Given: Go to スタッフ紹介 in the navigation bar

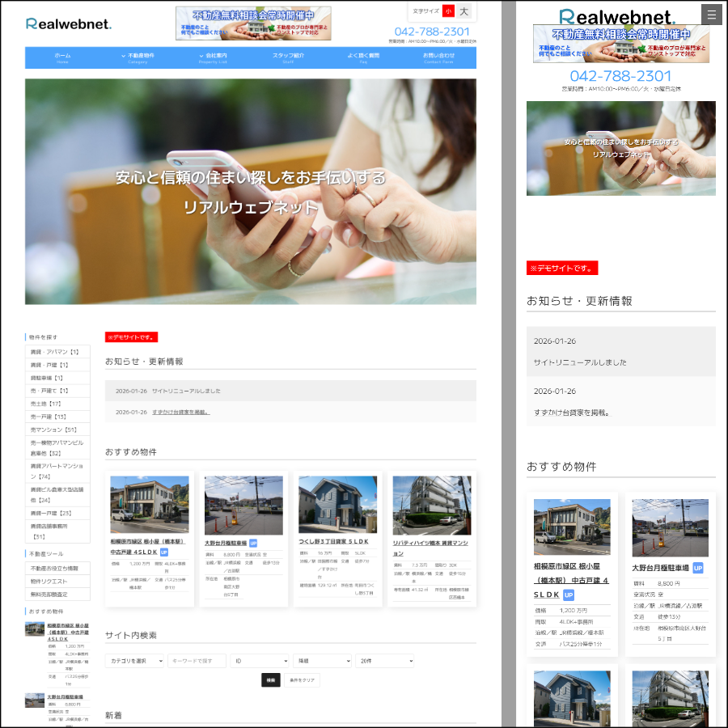Looking at the screenshot, I should coord(288,57).
